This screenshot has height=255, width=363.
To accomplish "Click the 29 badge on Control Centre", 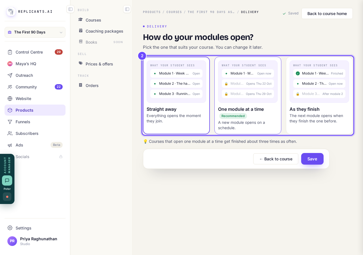I will (x=59, y=52).
